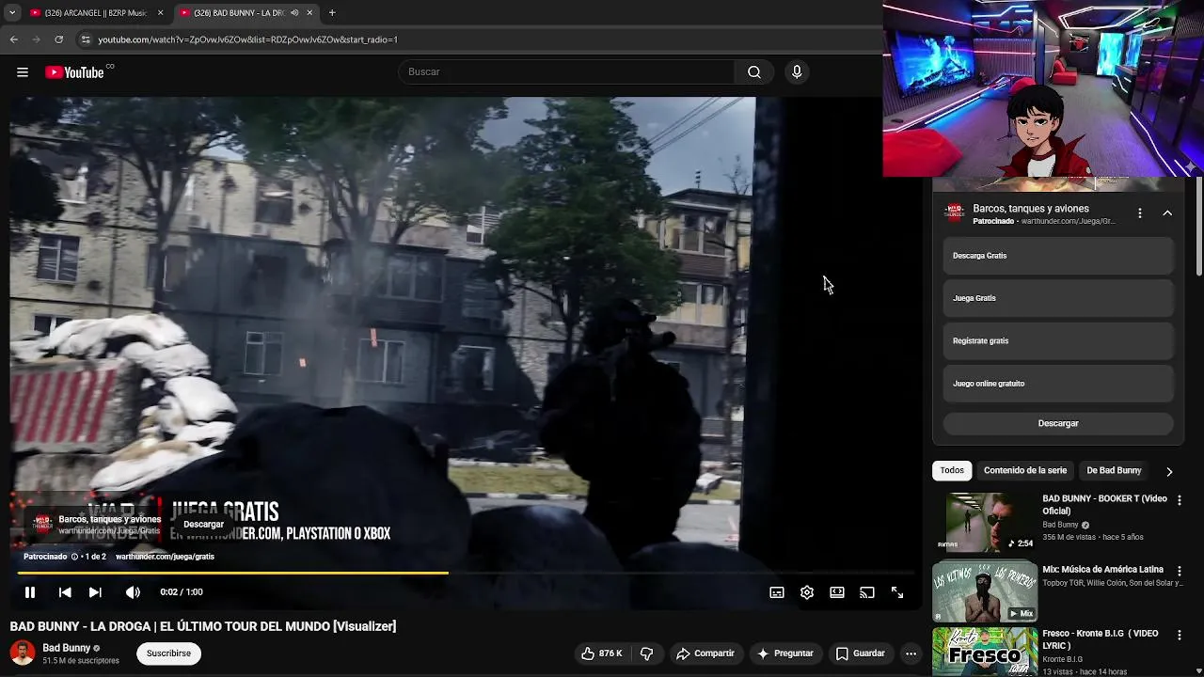Enter fullscreen mode
Screen dimensions: 1204x677
[x=897, y=592]
